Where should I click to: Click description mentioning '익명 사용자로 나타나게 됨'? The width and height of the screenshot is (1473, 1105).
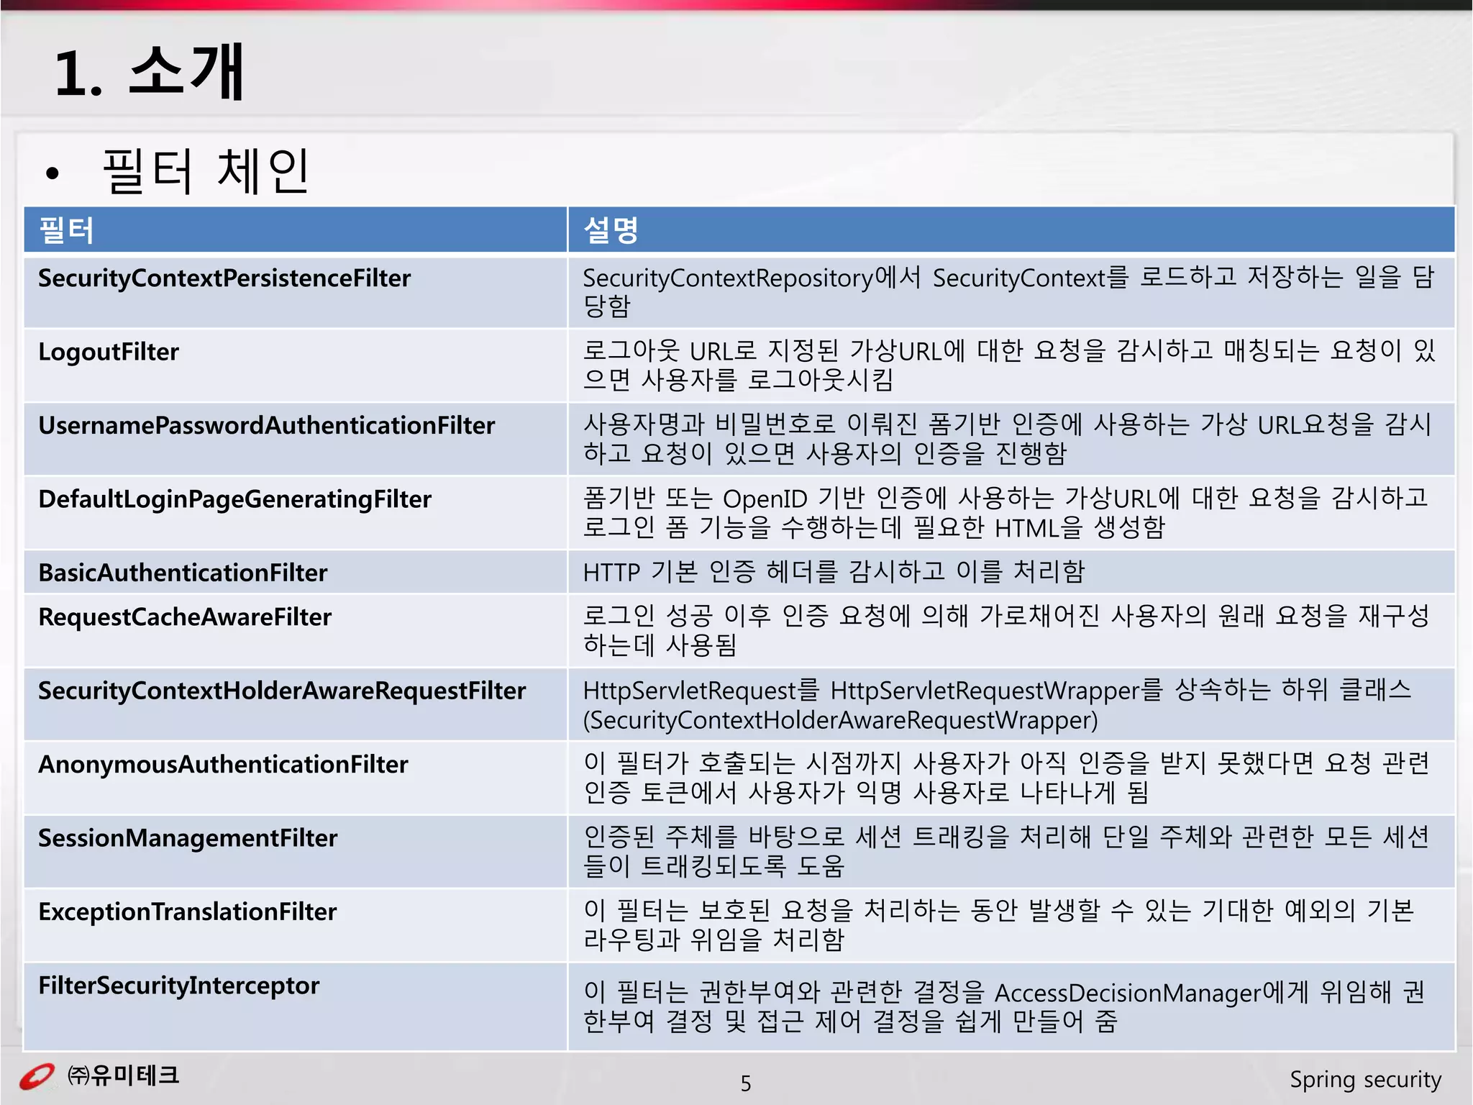1011,778
